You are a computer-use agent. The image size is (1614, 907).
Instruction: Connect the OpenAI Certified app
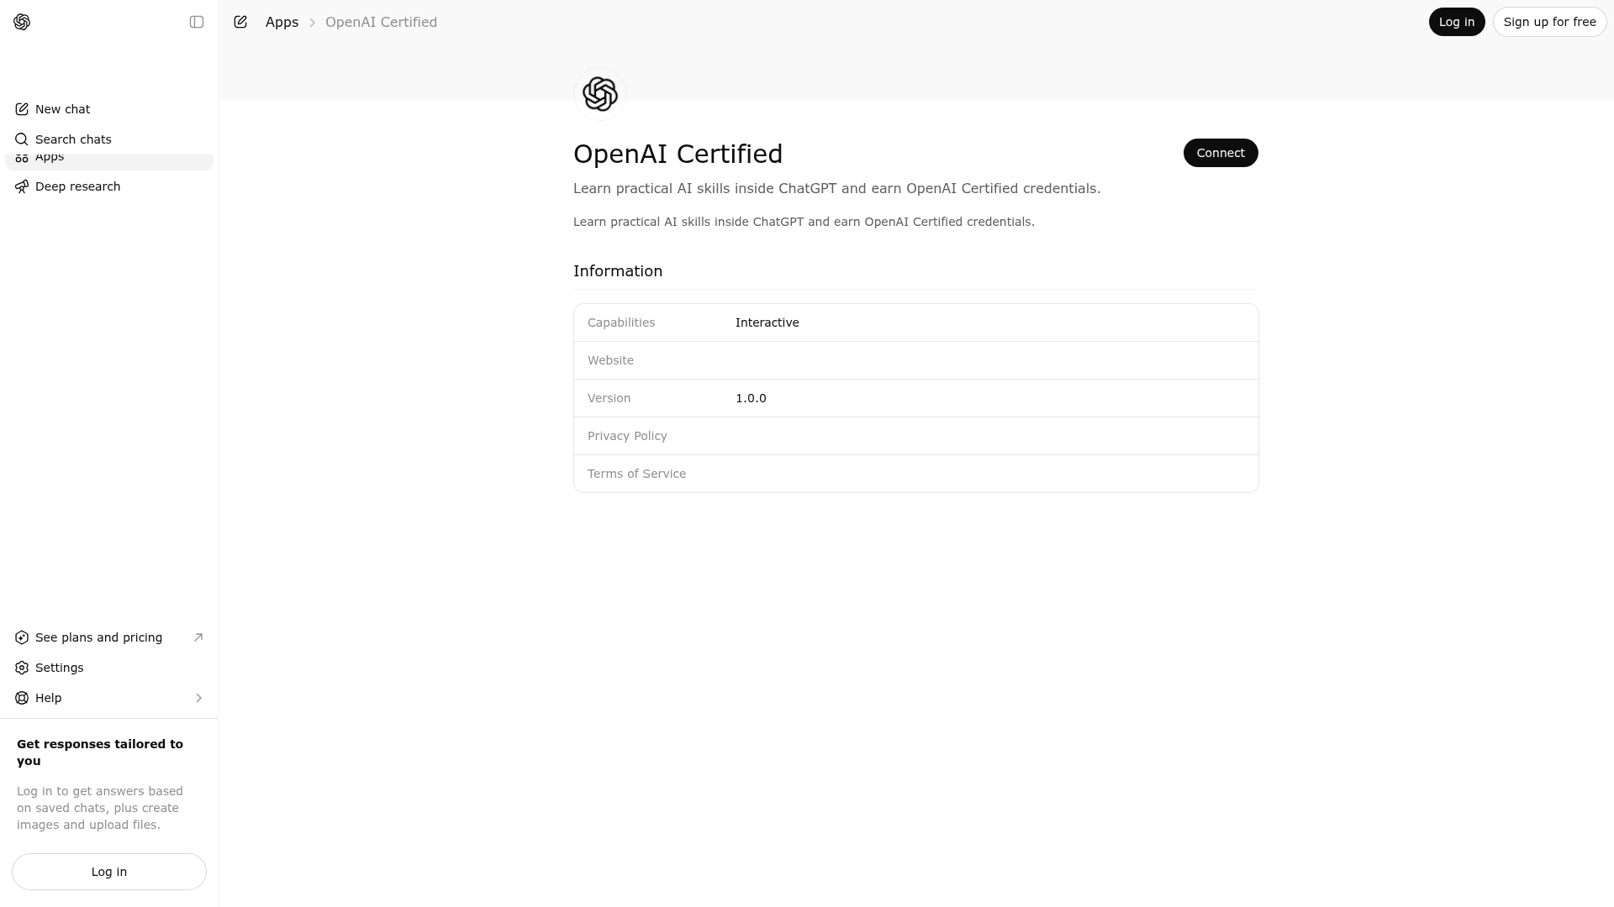click(1221, 153)
